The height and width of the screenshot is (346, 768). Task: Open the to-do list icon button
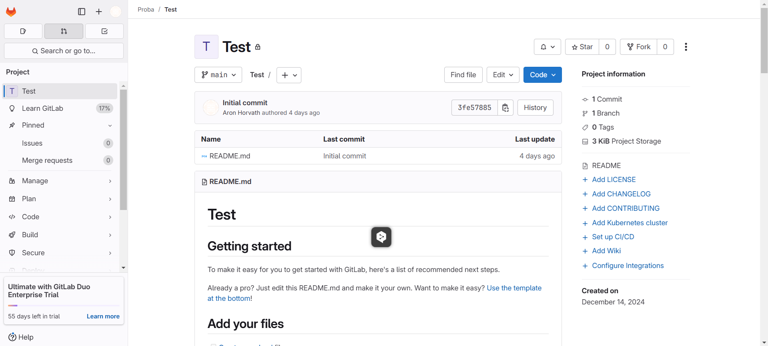coord(104,31)
